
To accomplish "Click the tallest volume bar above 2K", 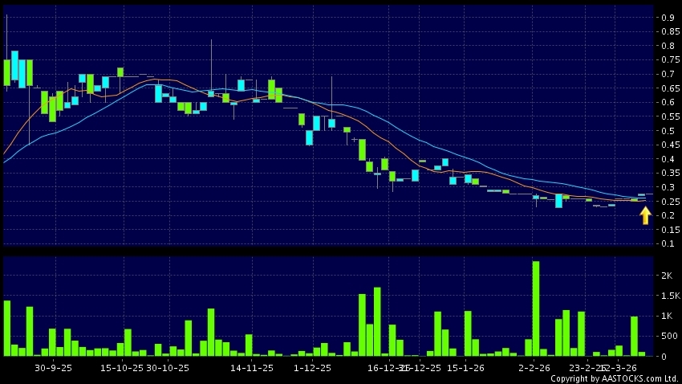I will [x=535, y=308].
